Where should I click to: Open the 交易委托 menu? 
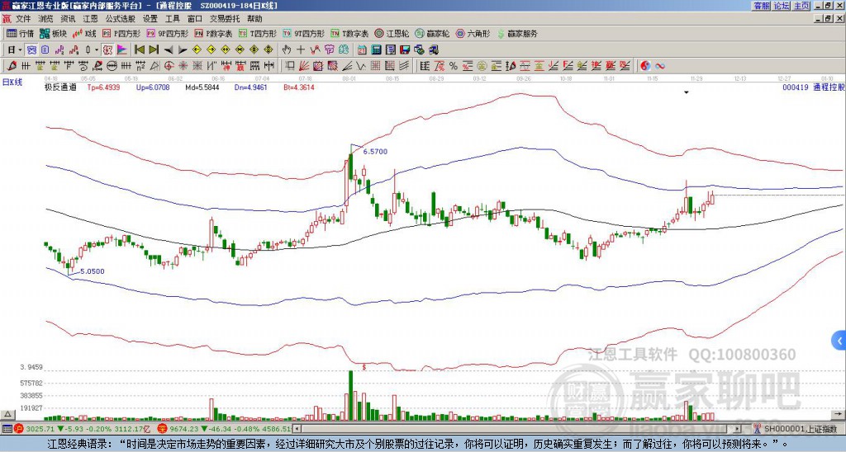point(225,19)
